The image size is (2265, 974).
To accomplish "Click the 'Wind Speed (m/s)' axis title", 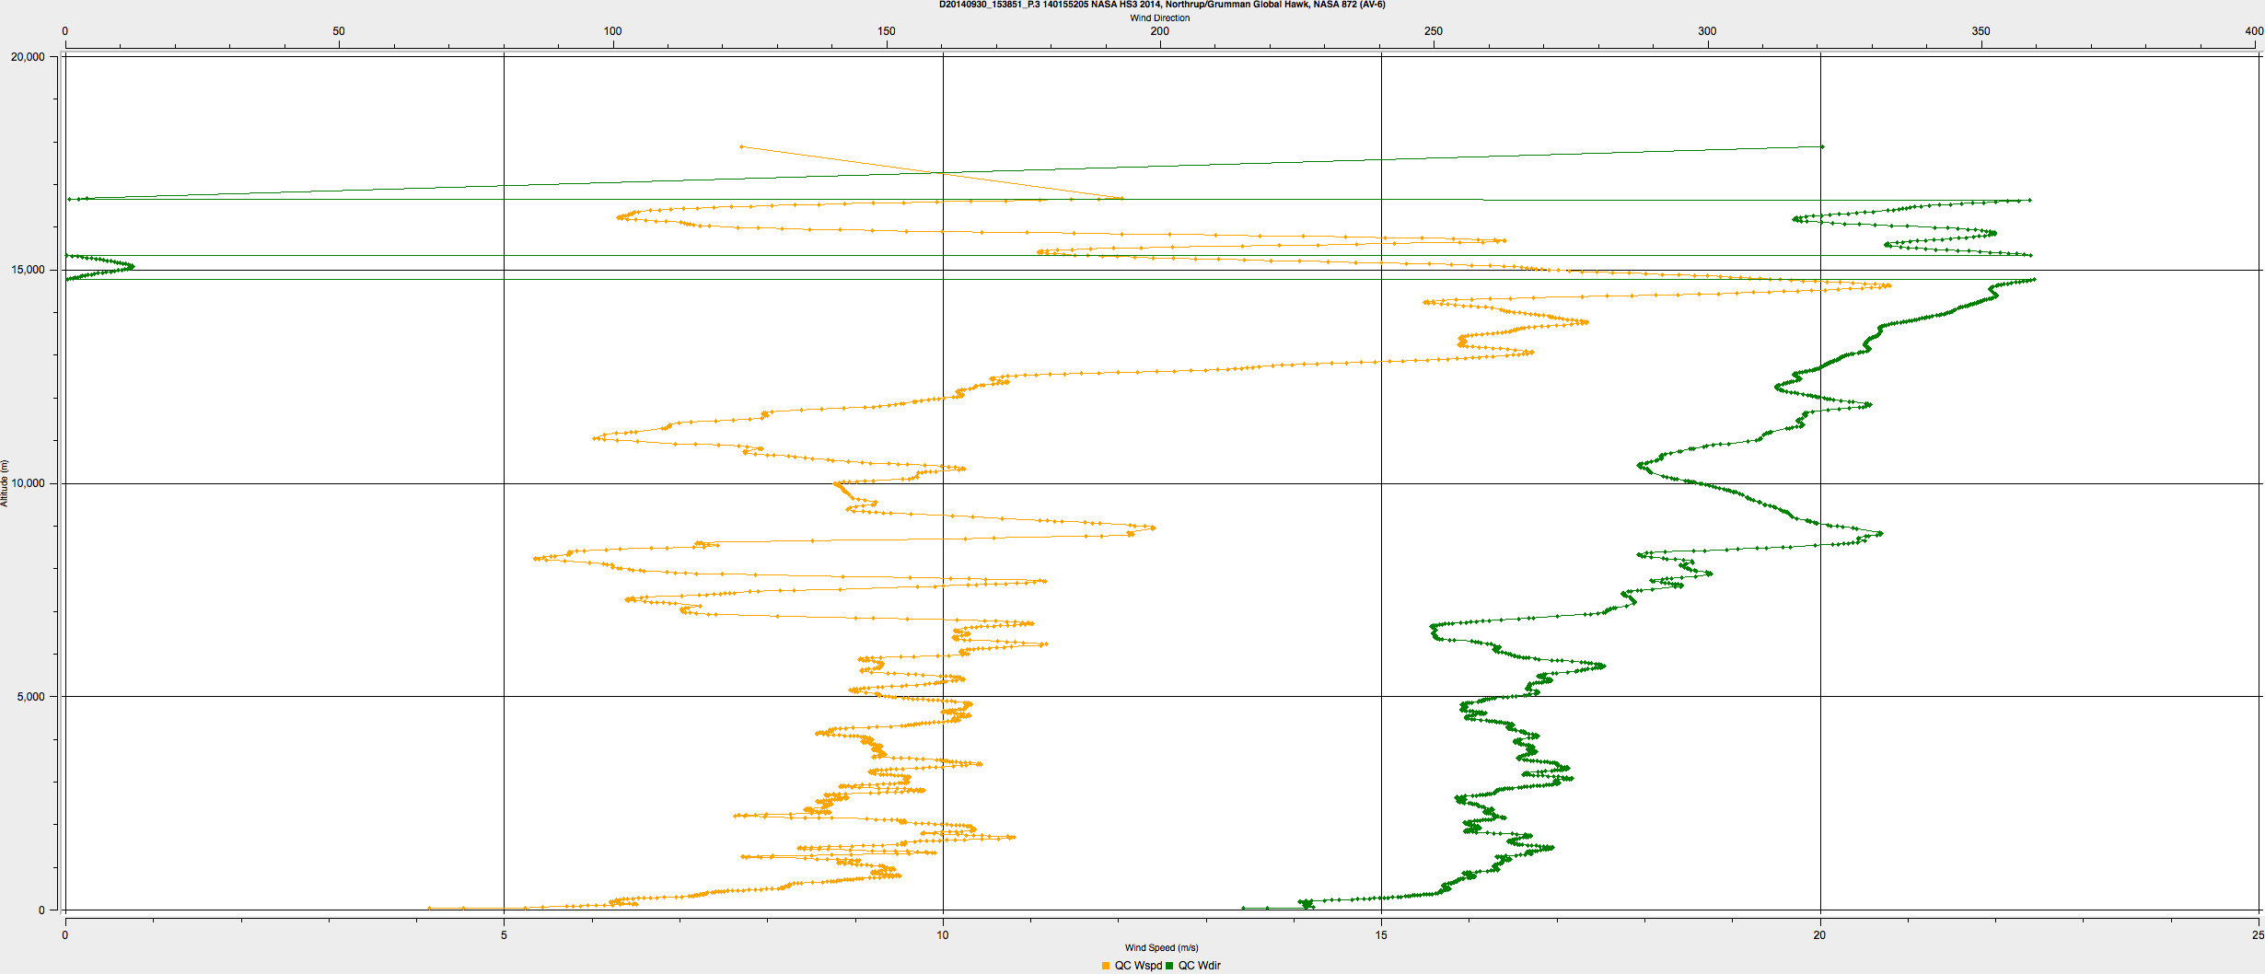I will tap(1162, 947).
